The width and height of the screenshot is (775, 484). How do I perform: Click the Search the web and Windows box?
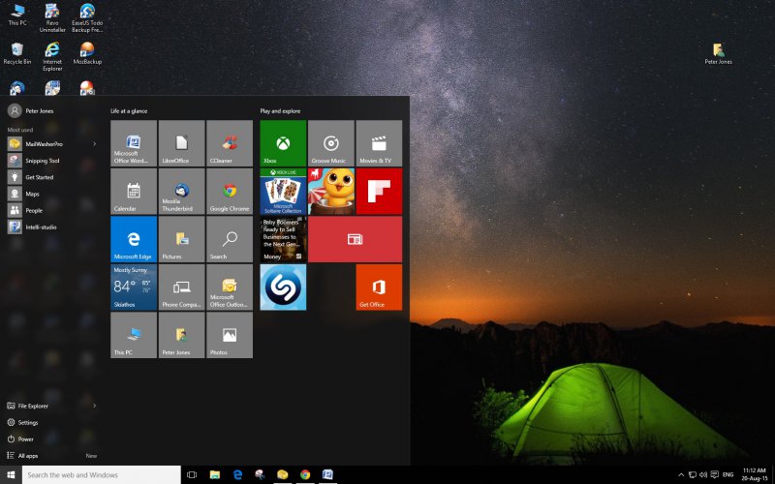pyautogui.click(x=102, y=474)
